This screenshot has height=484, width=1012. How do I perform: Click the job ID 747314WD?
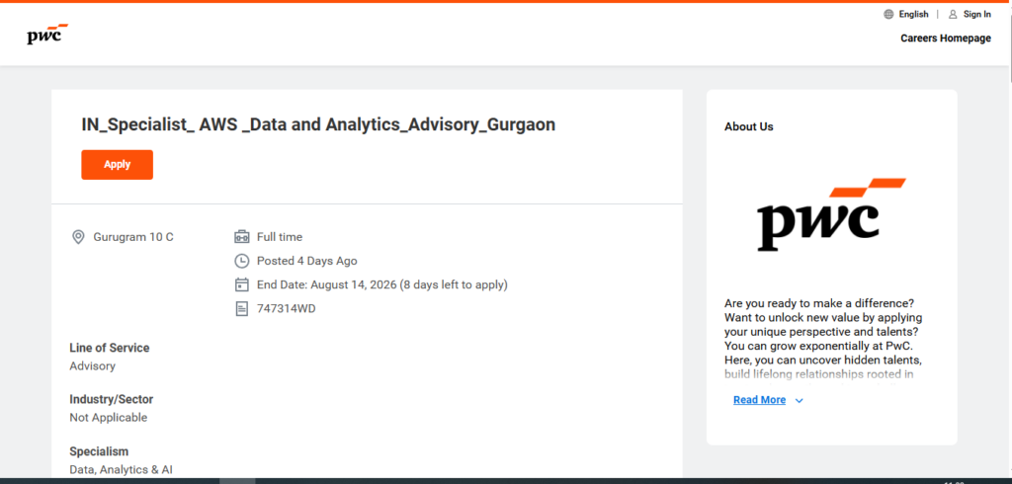pos(286,308)
